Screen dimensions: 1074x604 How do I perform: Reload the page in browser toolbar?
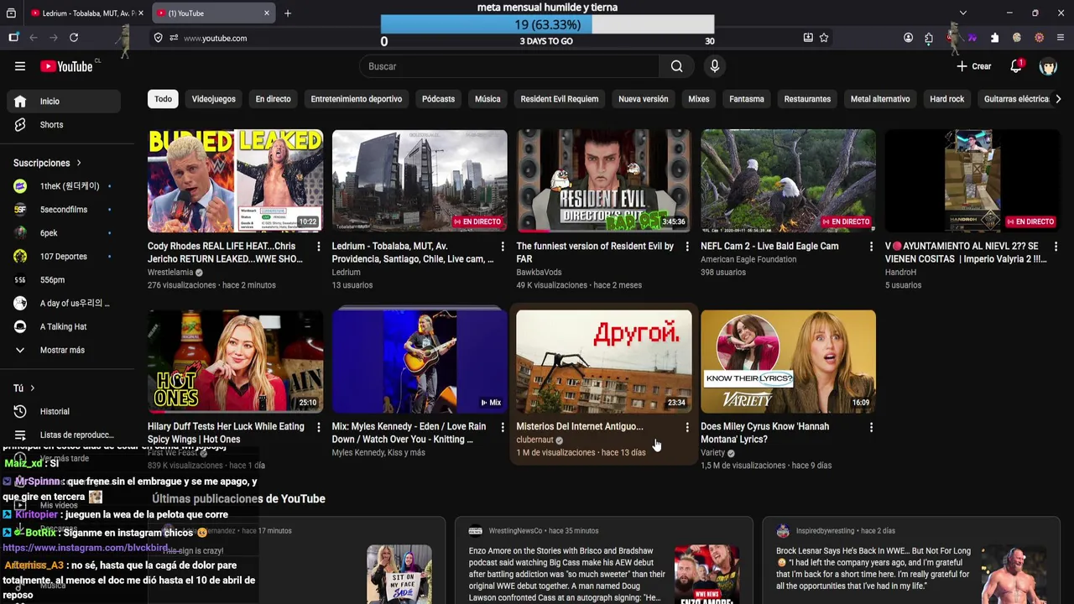(74, 38)
